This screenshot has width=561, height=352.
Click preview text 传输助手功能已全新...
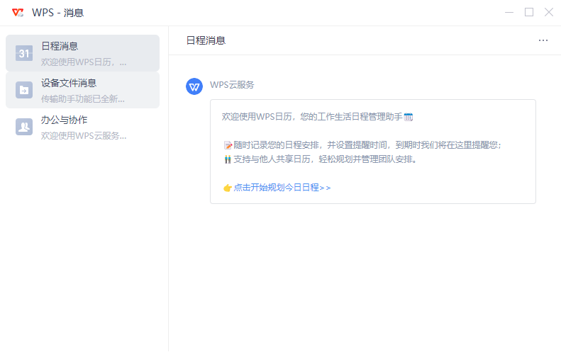point(83,99)
